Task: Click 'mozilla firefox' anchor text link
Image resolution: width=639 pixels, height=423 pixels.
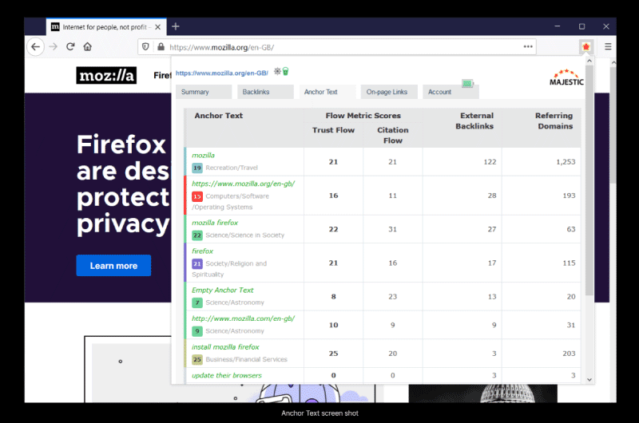Action: [x=215, y=223]
